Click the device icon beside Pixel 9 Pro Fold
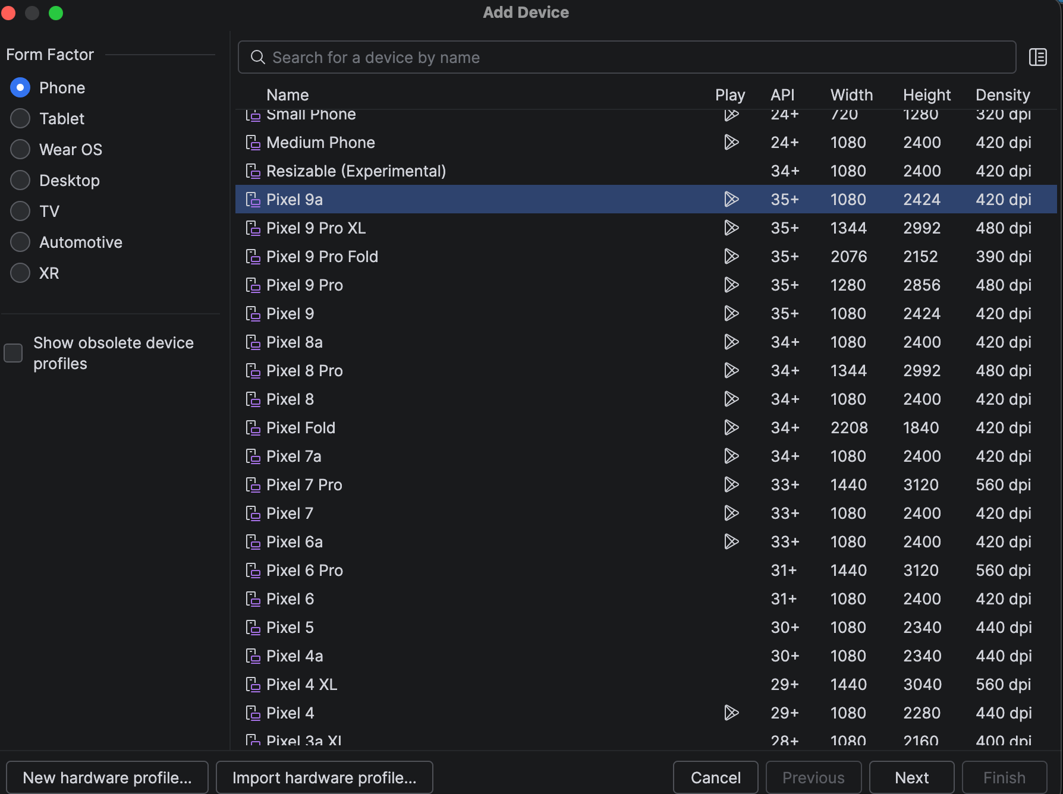 pyautogui.click(x=253, y=257)
